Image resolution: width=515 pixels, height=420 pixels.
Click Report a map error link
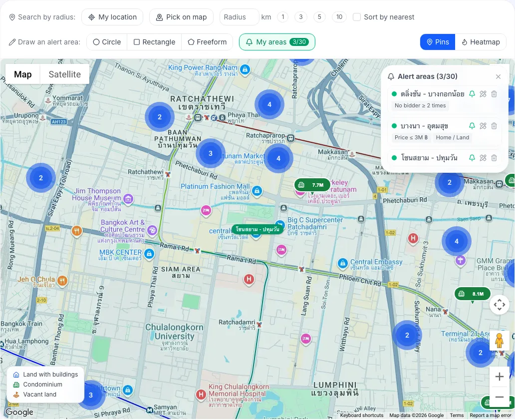pyautogui.click(x=490, y=416)
